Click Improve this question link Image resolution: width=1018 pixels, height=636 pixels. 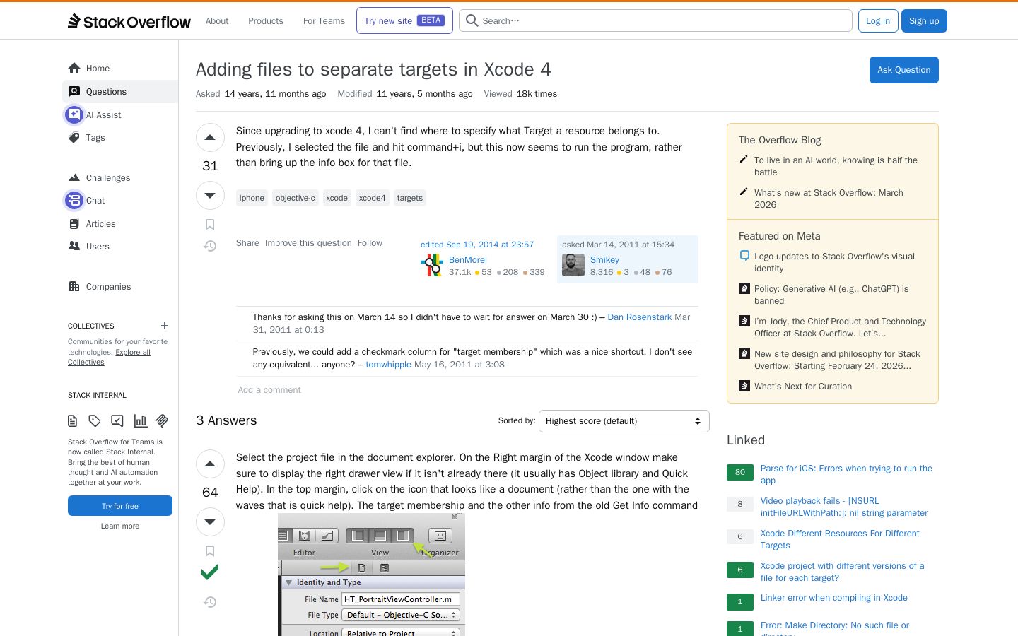[308, 243]
